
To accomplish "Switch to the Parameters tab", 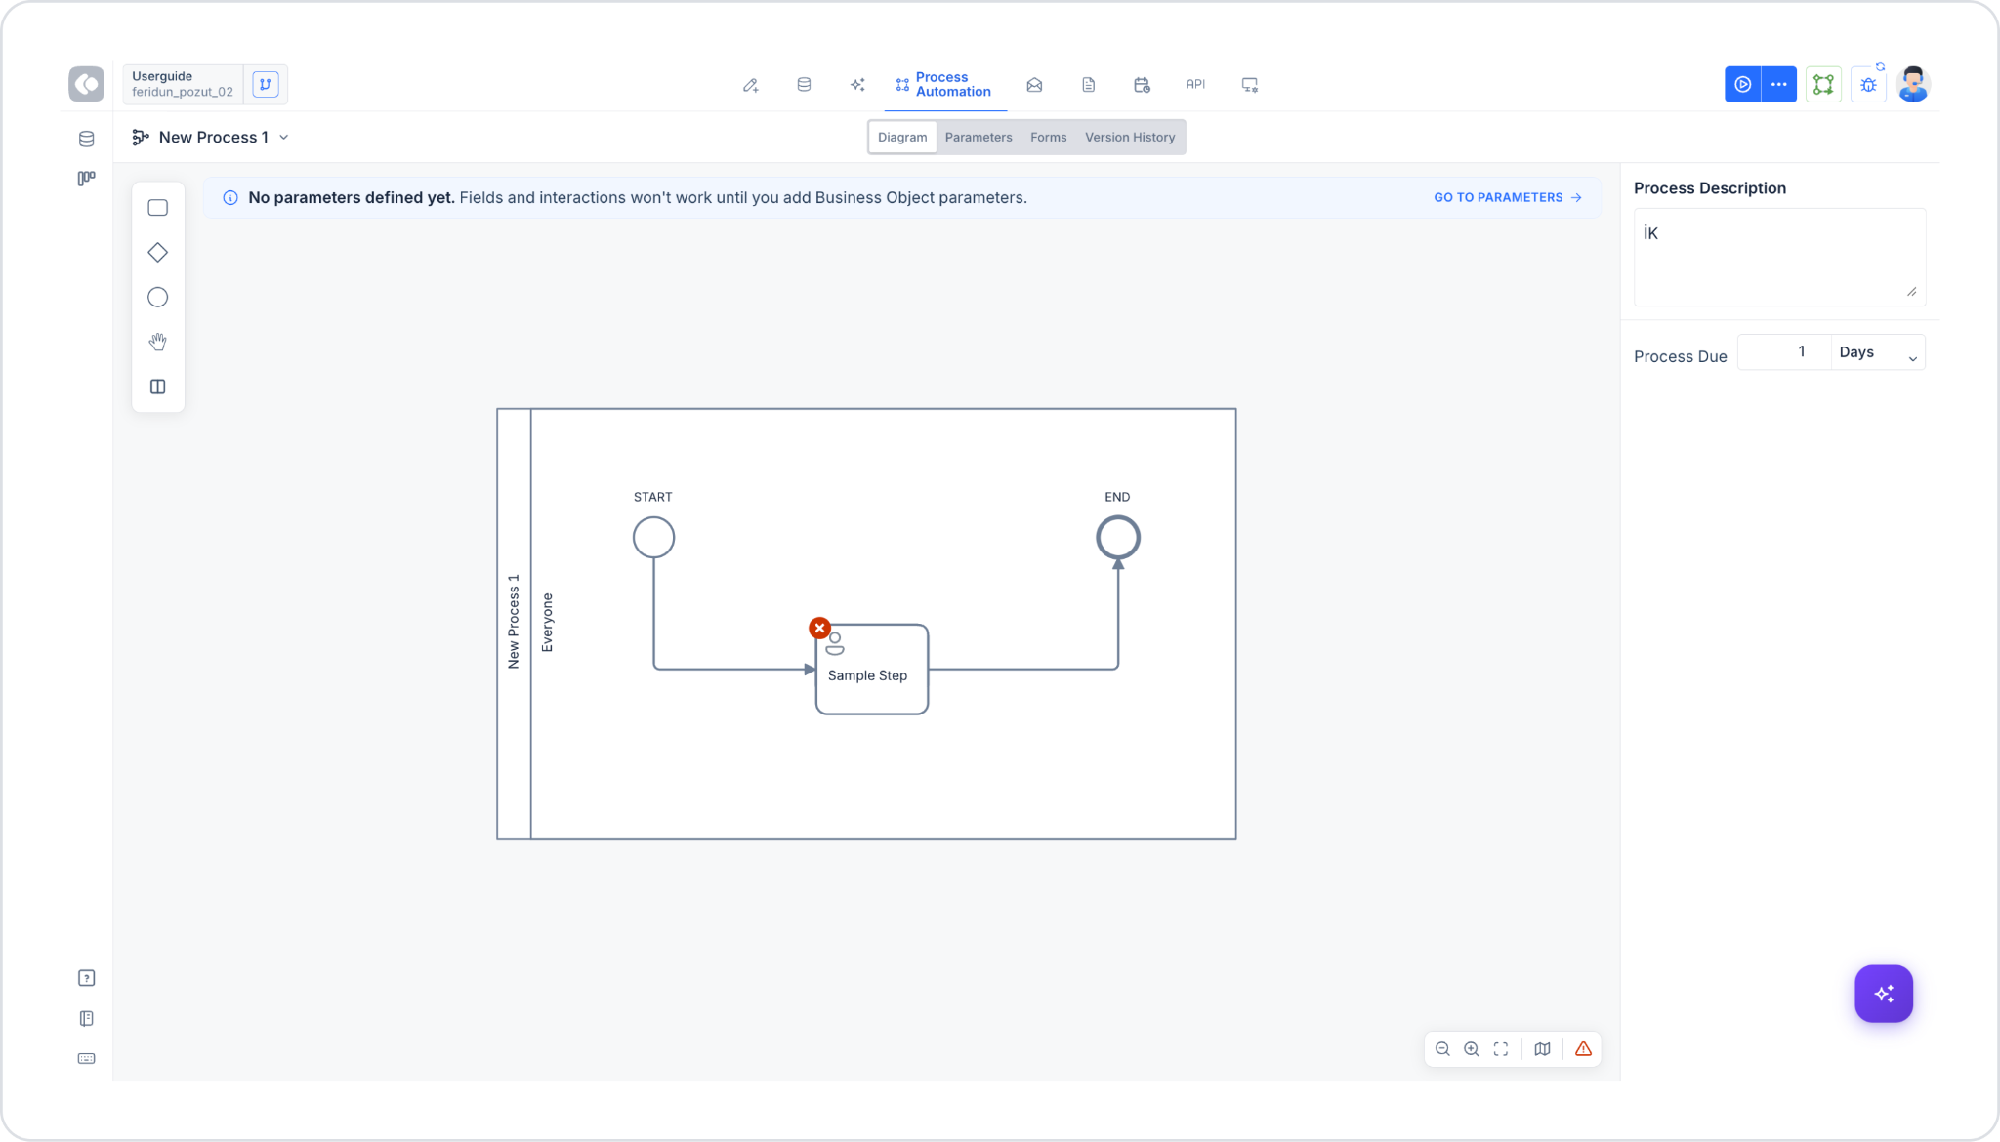I will pos(978,138).
